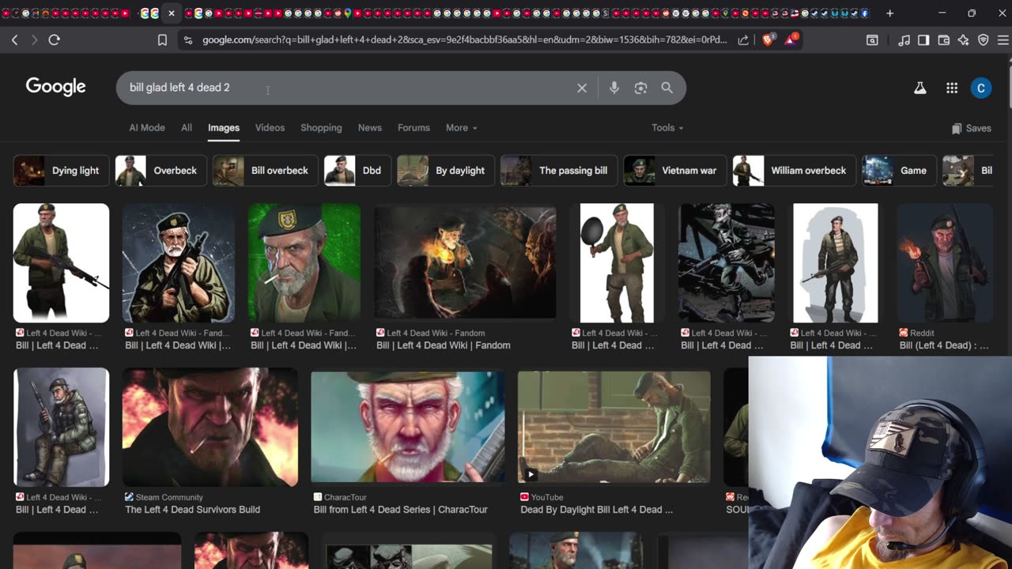Open the Brave Wallet icon
This screenshot has height=569, width=1012.
click(943, 40)
